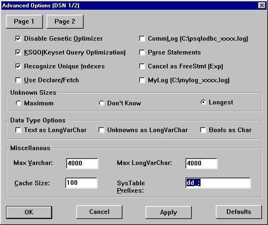Choose the Longest radio option

point(203,102)
